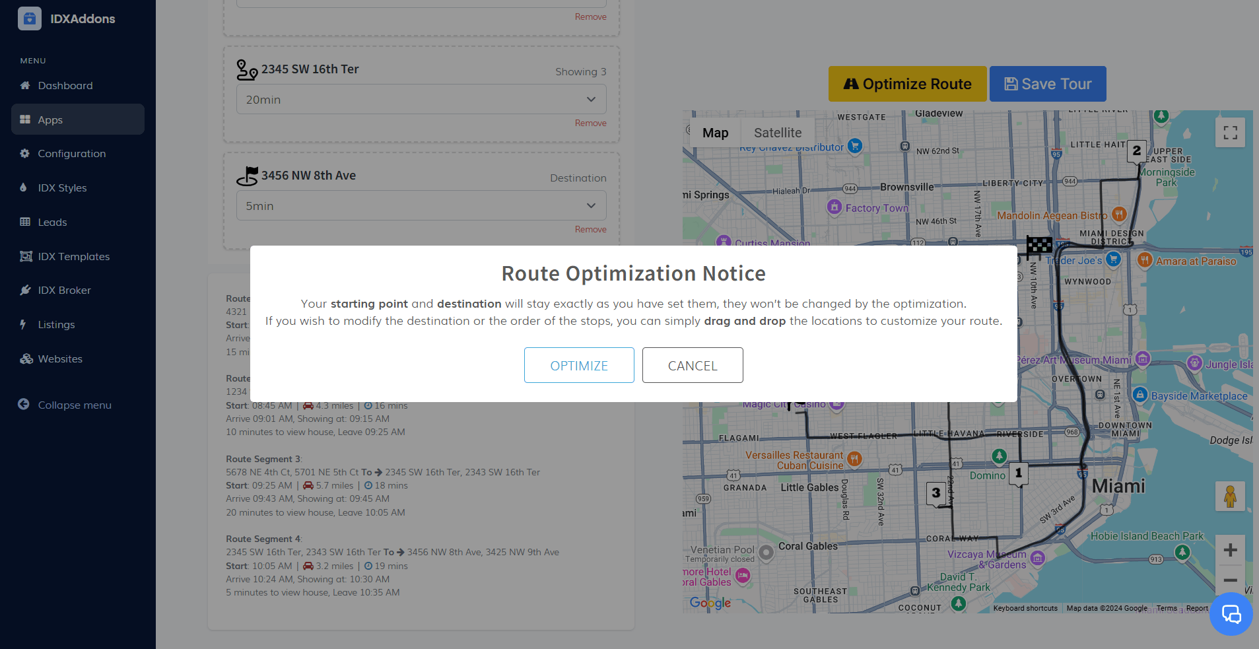The height and width of the screenshot is (649, 1259).
Task: Zoom out on the map
Action: point(1230,580)
